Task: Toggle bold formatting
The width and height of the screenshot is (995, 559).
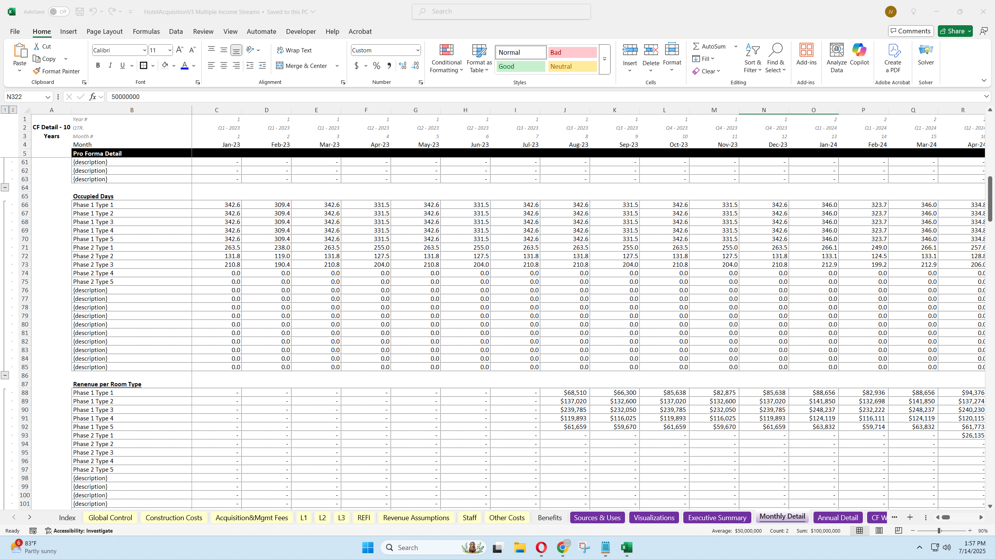Action: pos(98,65)
